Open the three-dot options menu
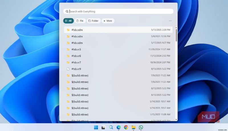228x131 pixels. pos(170,21)
